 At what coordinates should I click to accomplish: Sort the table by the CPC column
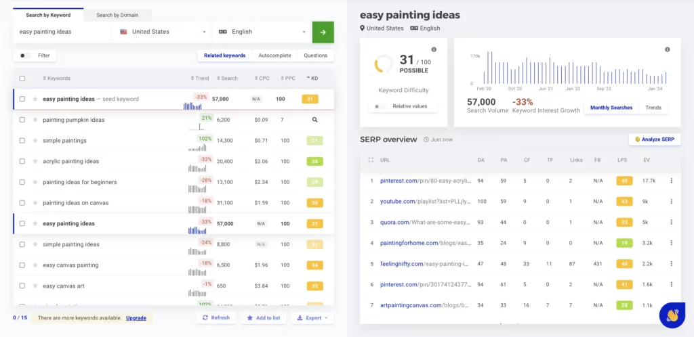point(262,78)
